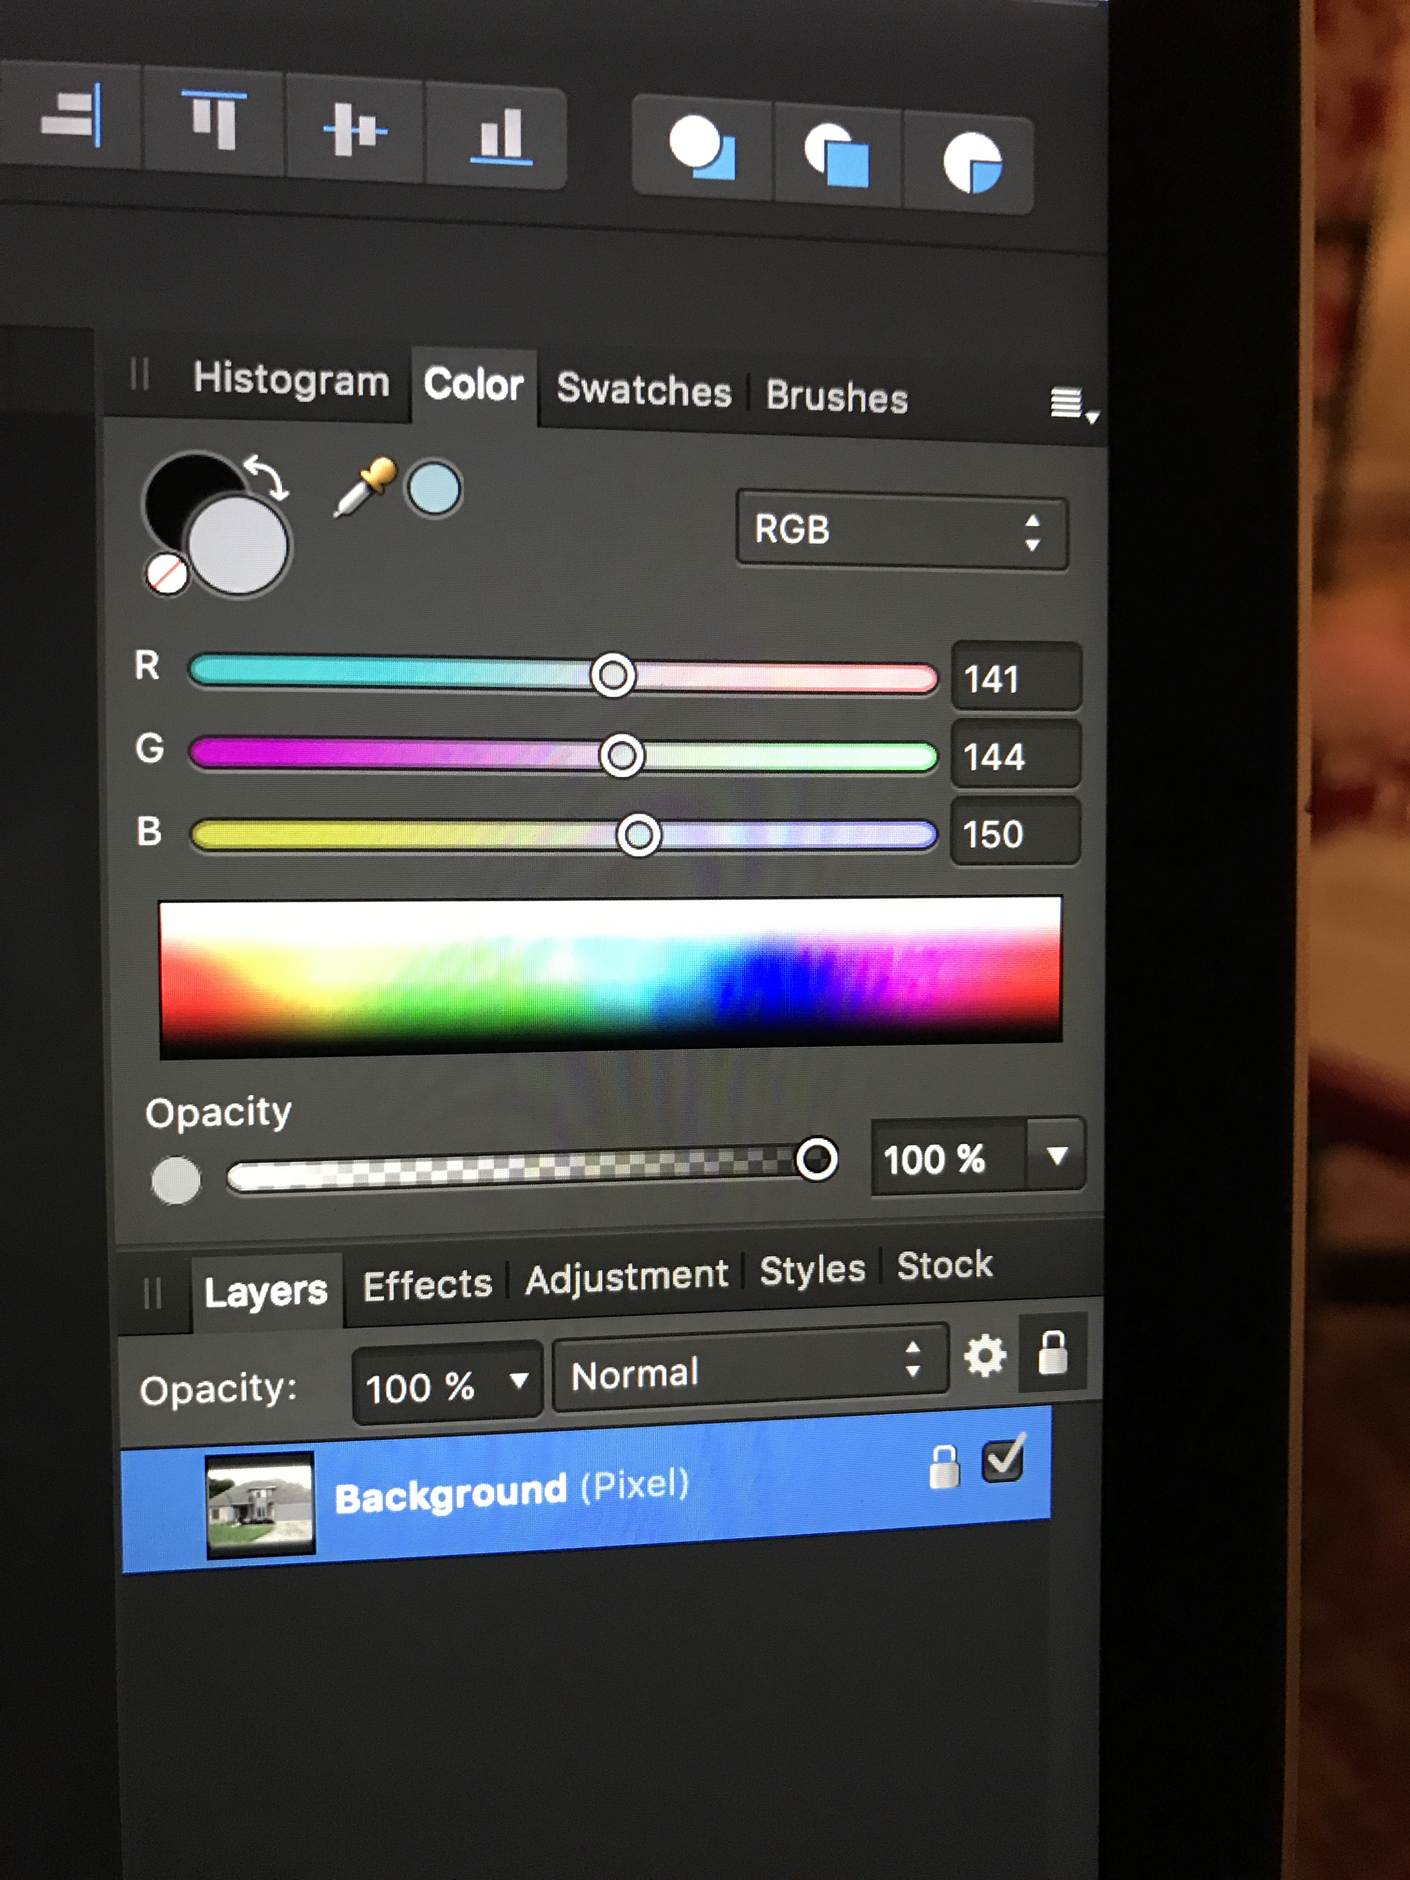
Task: Click the Align Top toolbar icon
Action: coord(214,122)
